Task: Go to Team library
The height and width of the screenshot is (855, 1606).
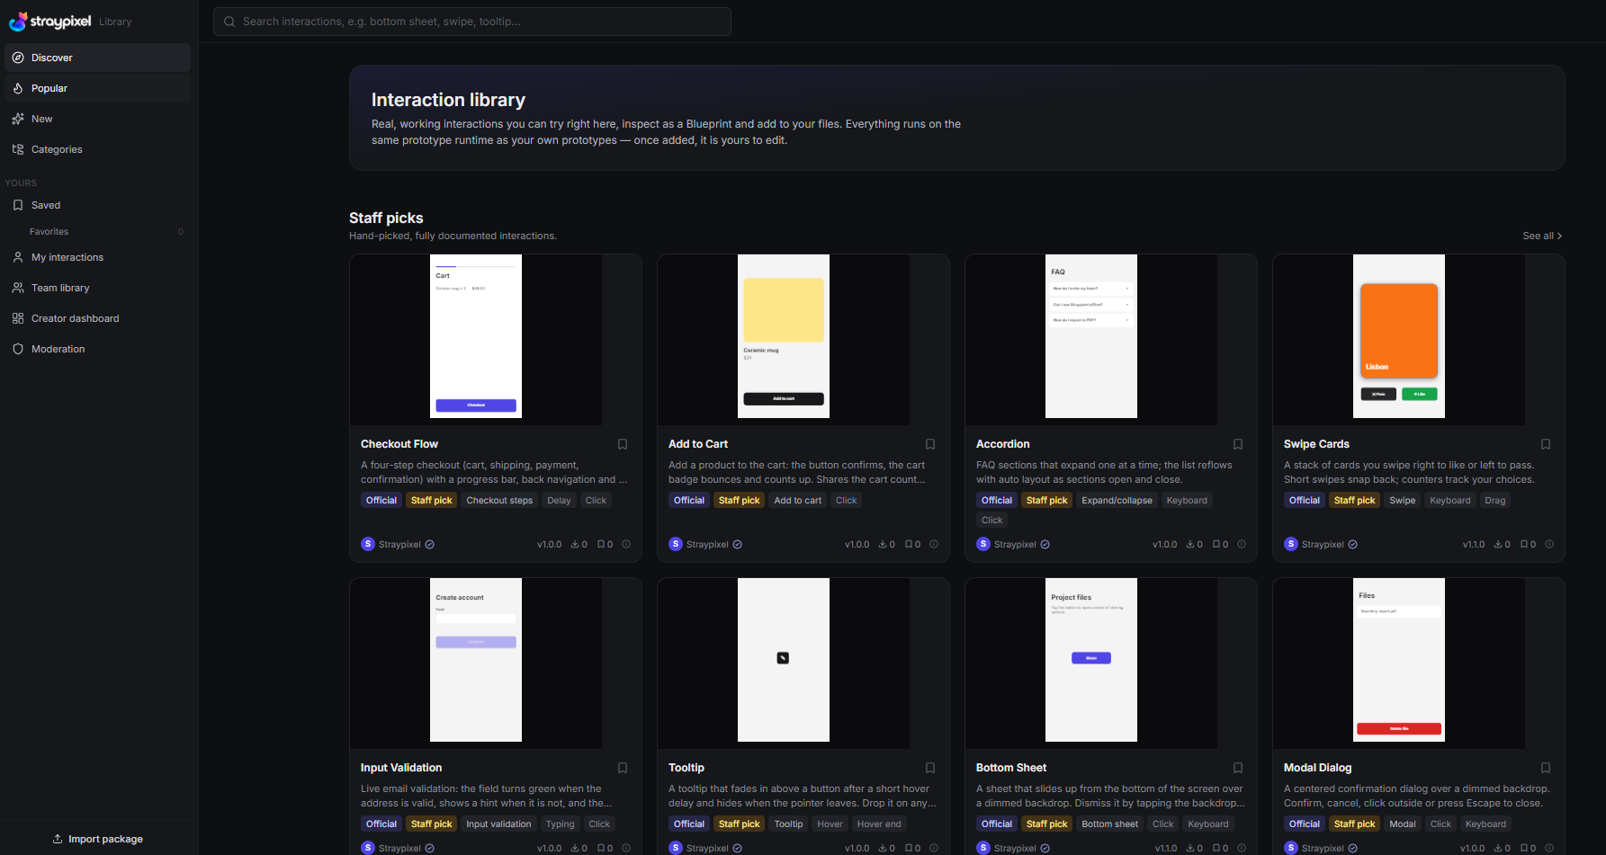Action: click(97, 288)
